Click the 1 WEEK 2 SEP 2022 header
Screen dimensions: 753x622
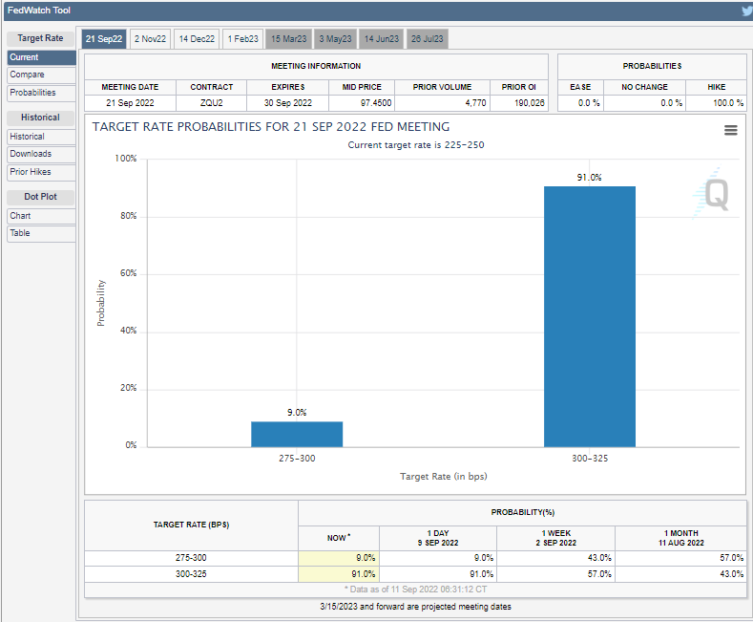pos(556,538)
